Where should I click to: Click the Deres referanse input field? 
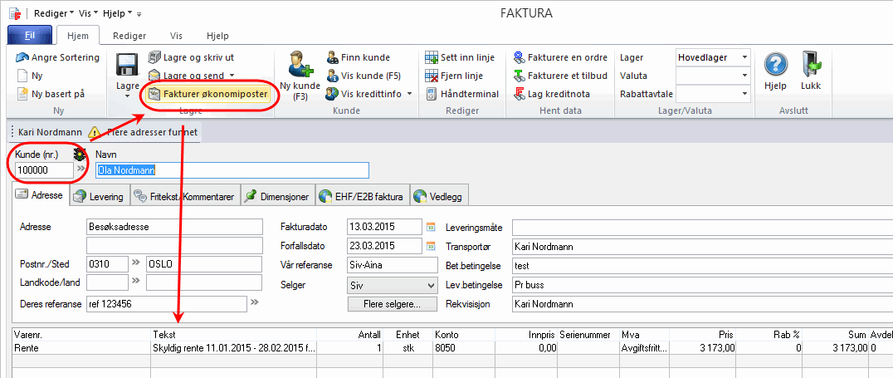coord(166,304)
